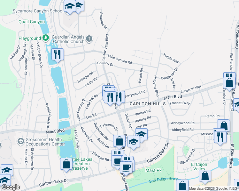Click shopping marker at Santee Lakes Recreation Preserve
Screen dimensions: 239x191
66,165
